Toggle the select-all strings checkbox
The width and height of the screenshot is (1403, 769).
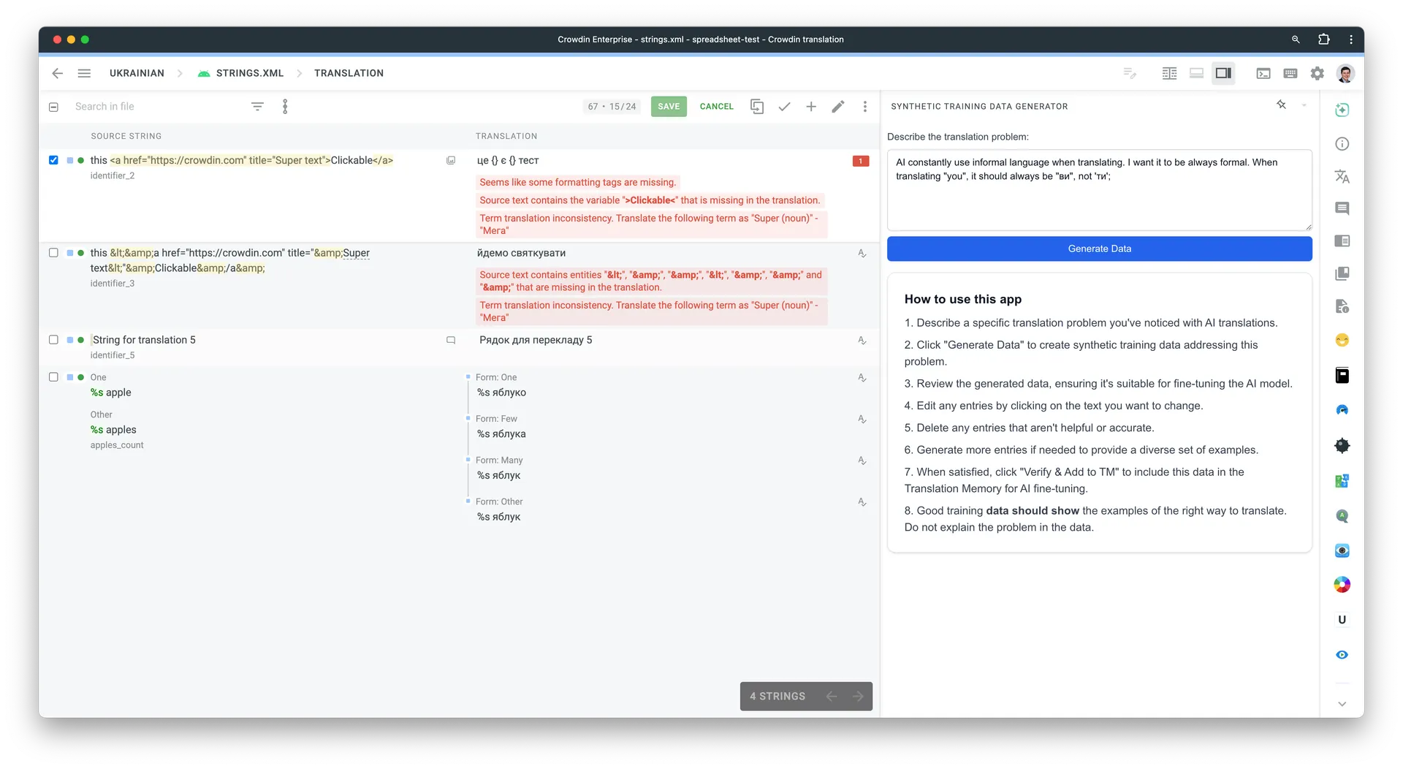53,107
